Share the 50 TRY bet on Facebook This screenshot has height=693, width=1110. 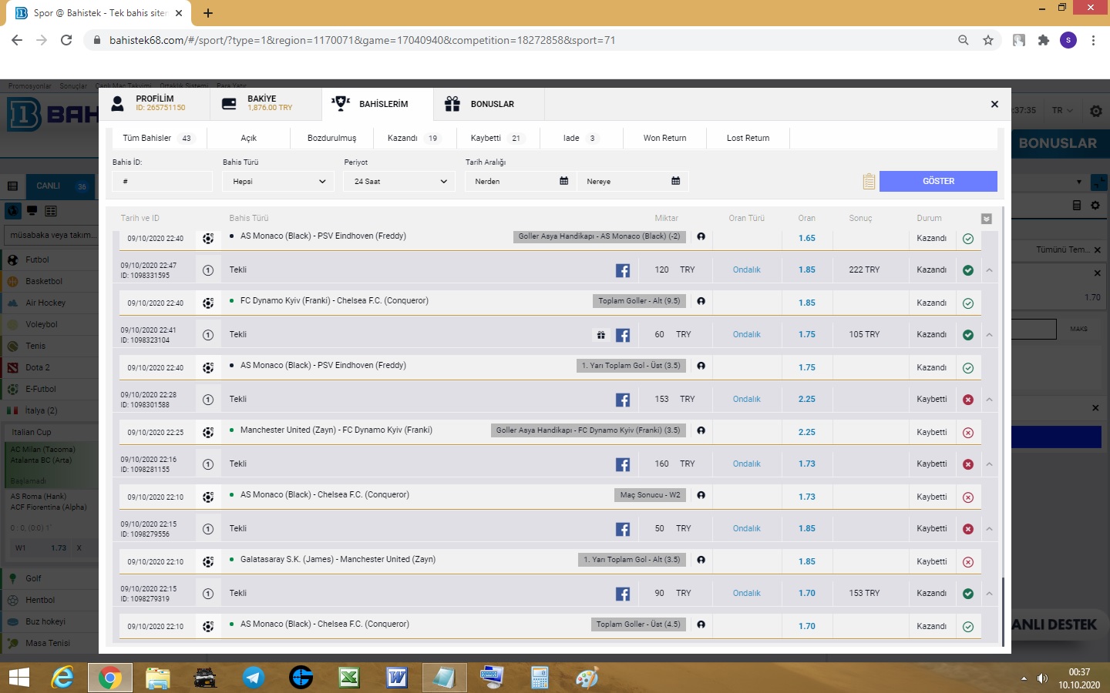pyautogui.click(x=623, y=529)
